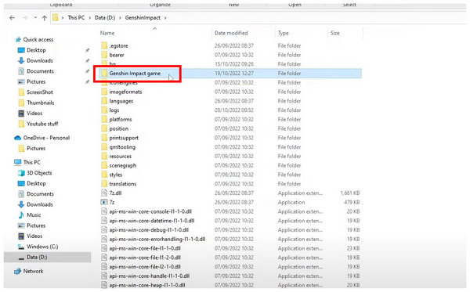Open ScreenShot folder in sidebar
Image resolution: width=470 pixels, height=292 pixels.
[x=36, y=92]
